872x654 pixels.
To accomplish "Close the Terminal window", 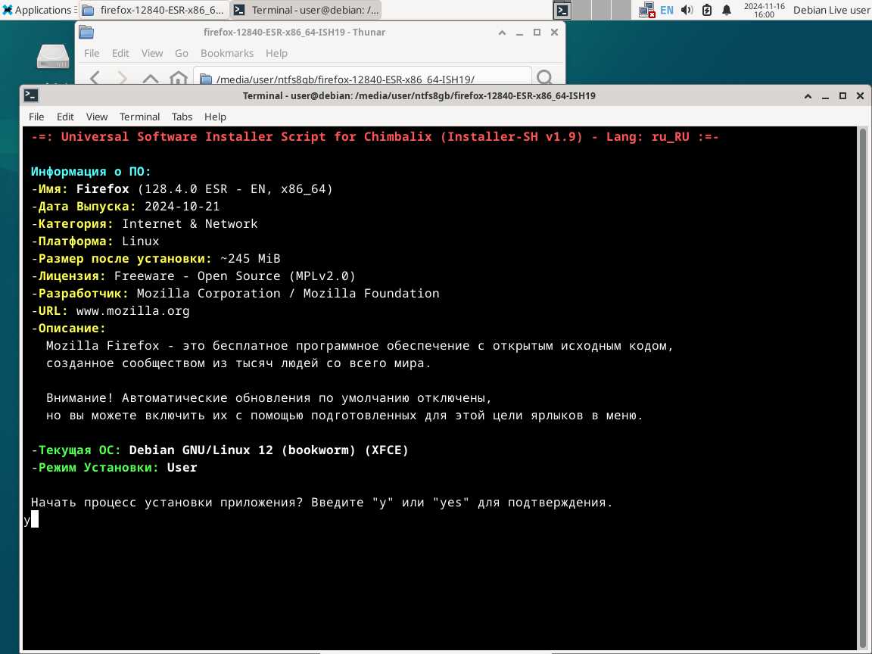I will click(861, 95).
